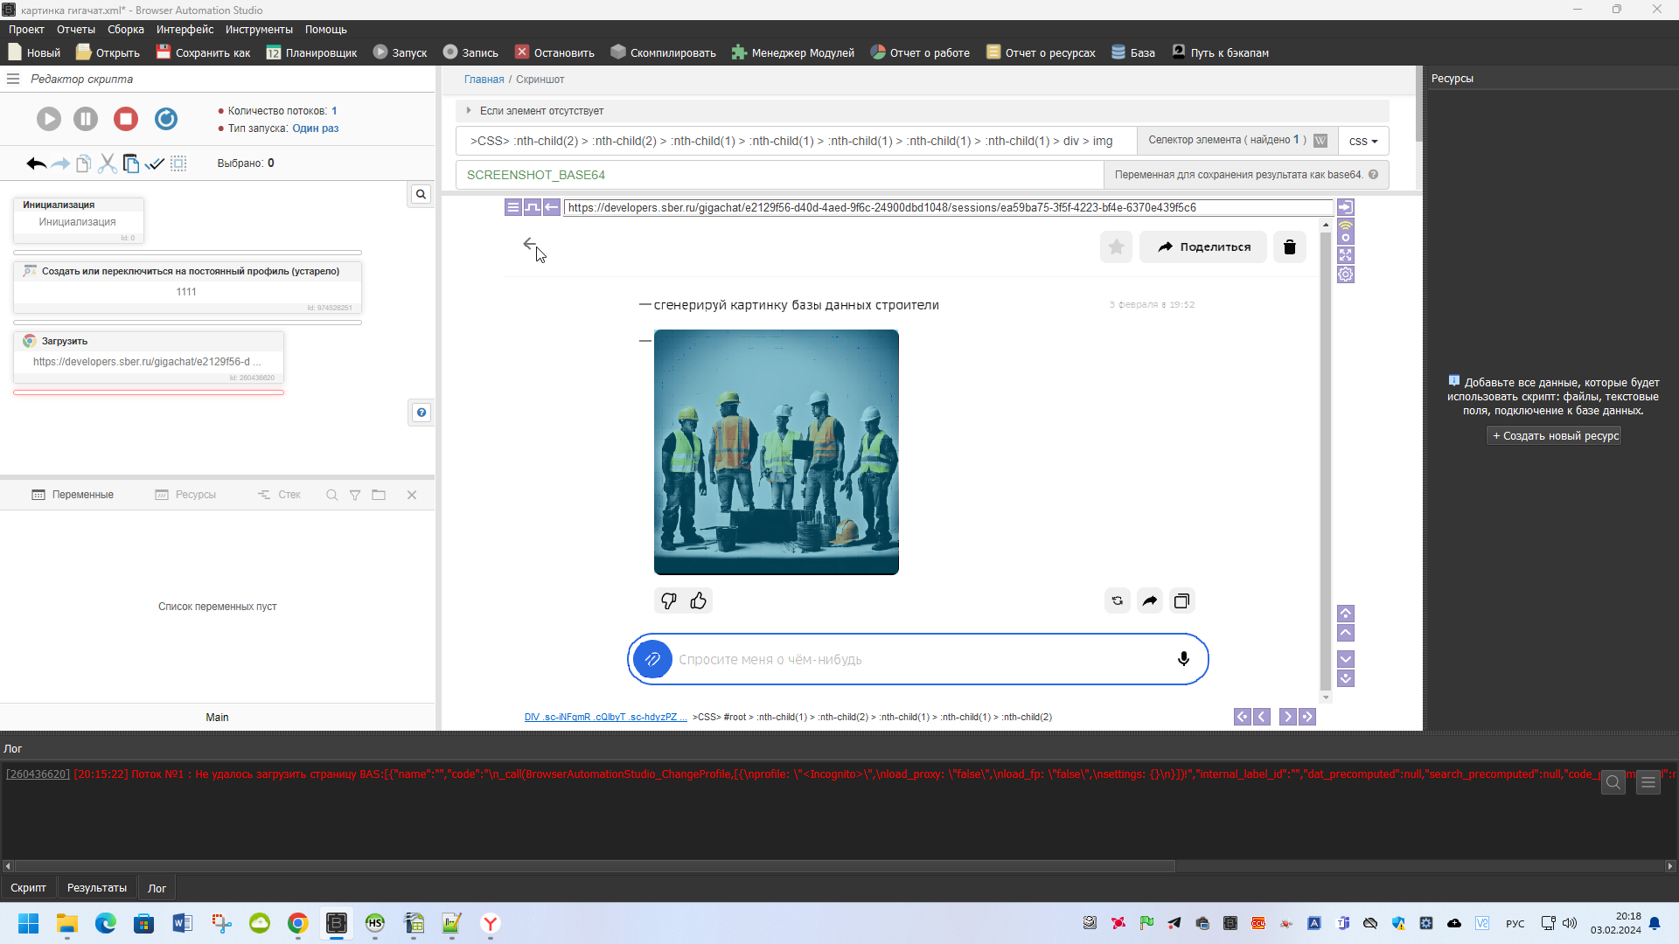Toggle the favorite star button
1679x944 pixels.
tap(1116, 247)
